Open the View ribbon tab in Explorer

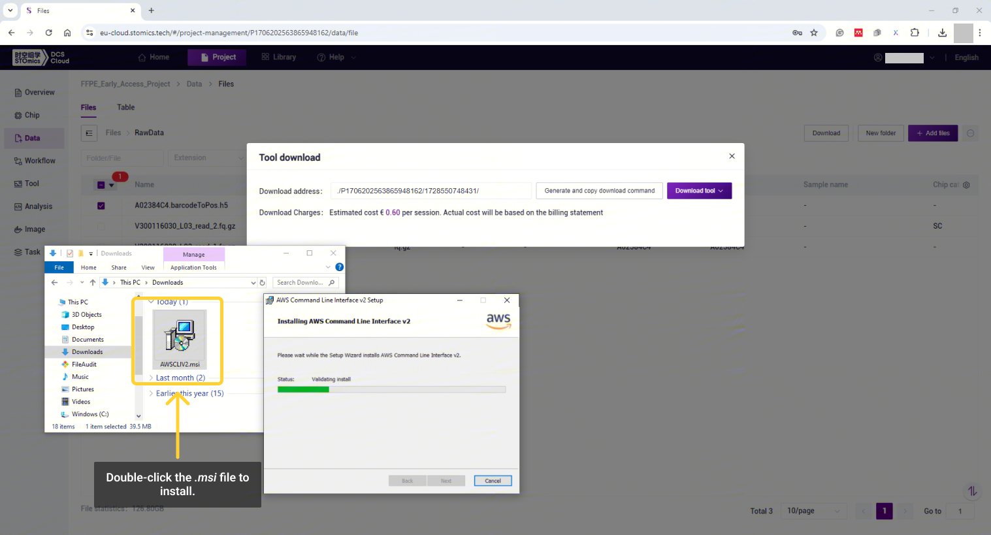[x=148, y=267]
